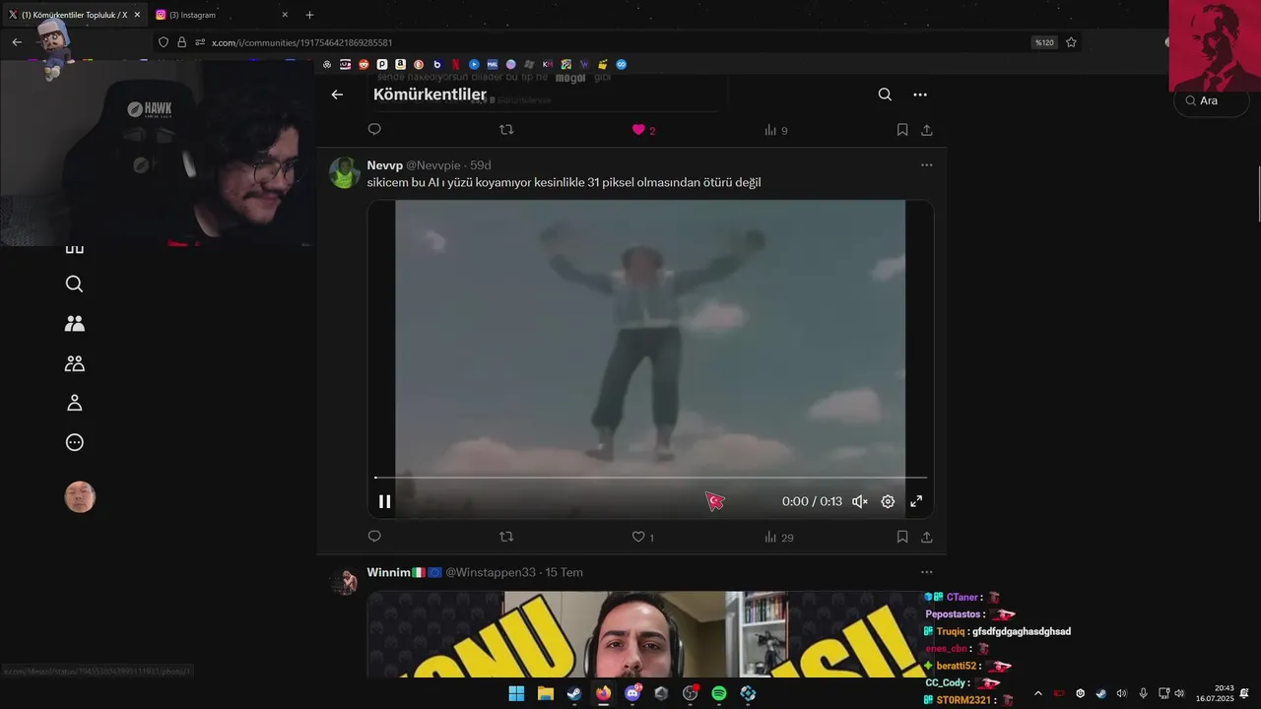The image size is (1261, 709).
Task: View analytics showing 9 views
Action: pos(776,130)
